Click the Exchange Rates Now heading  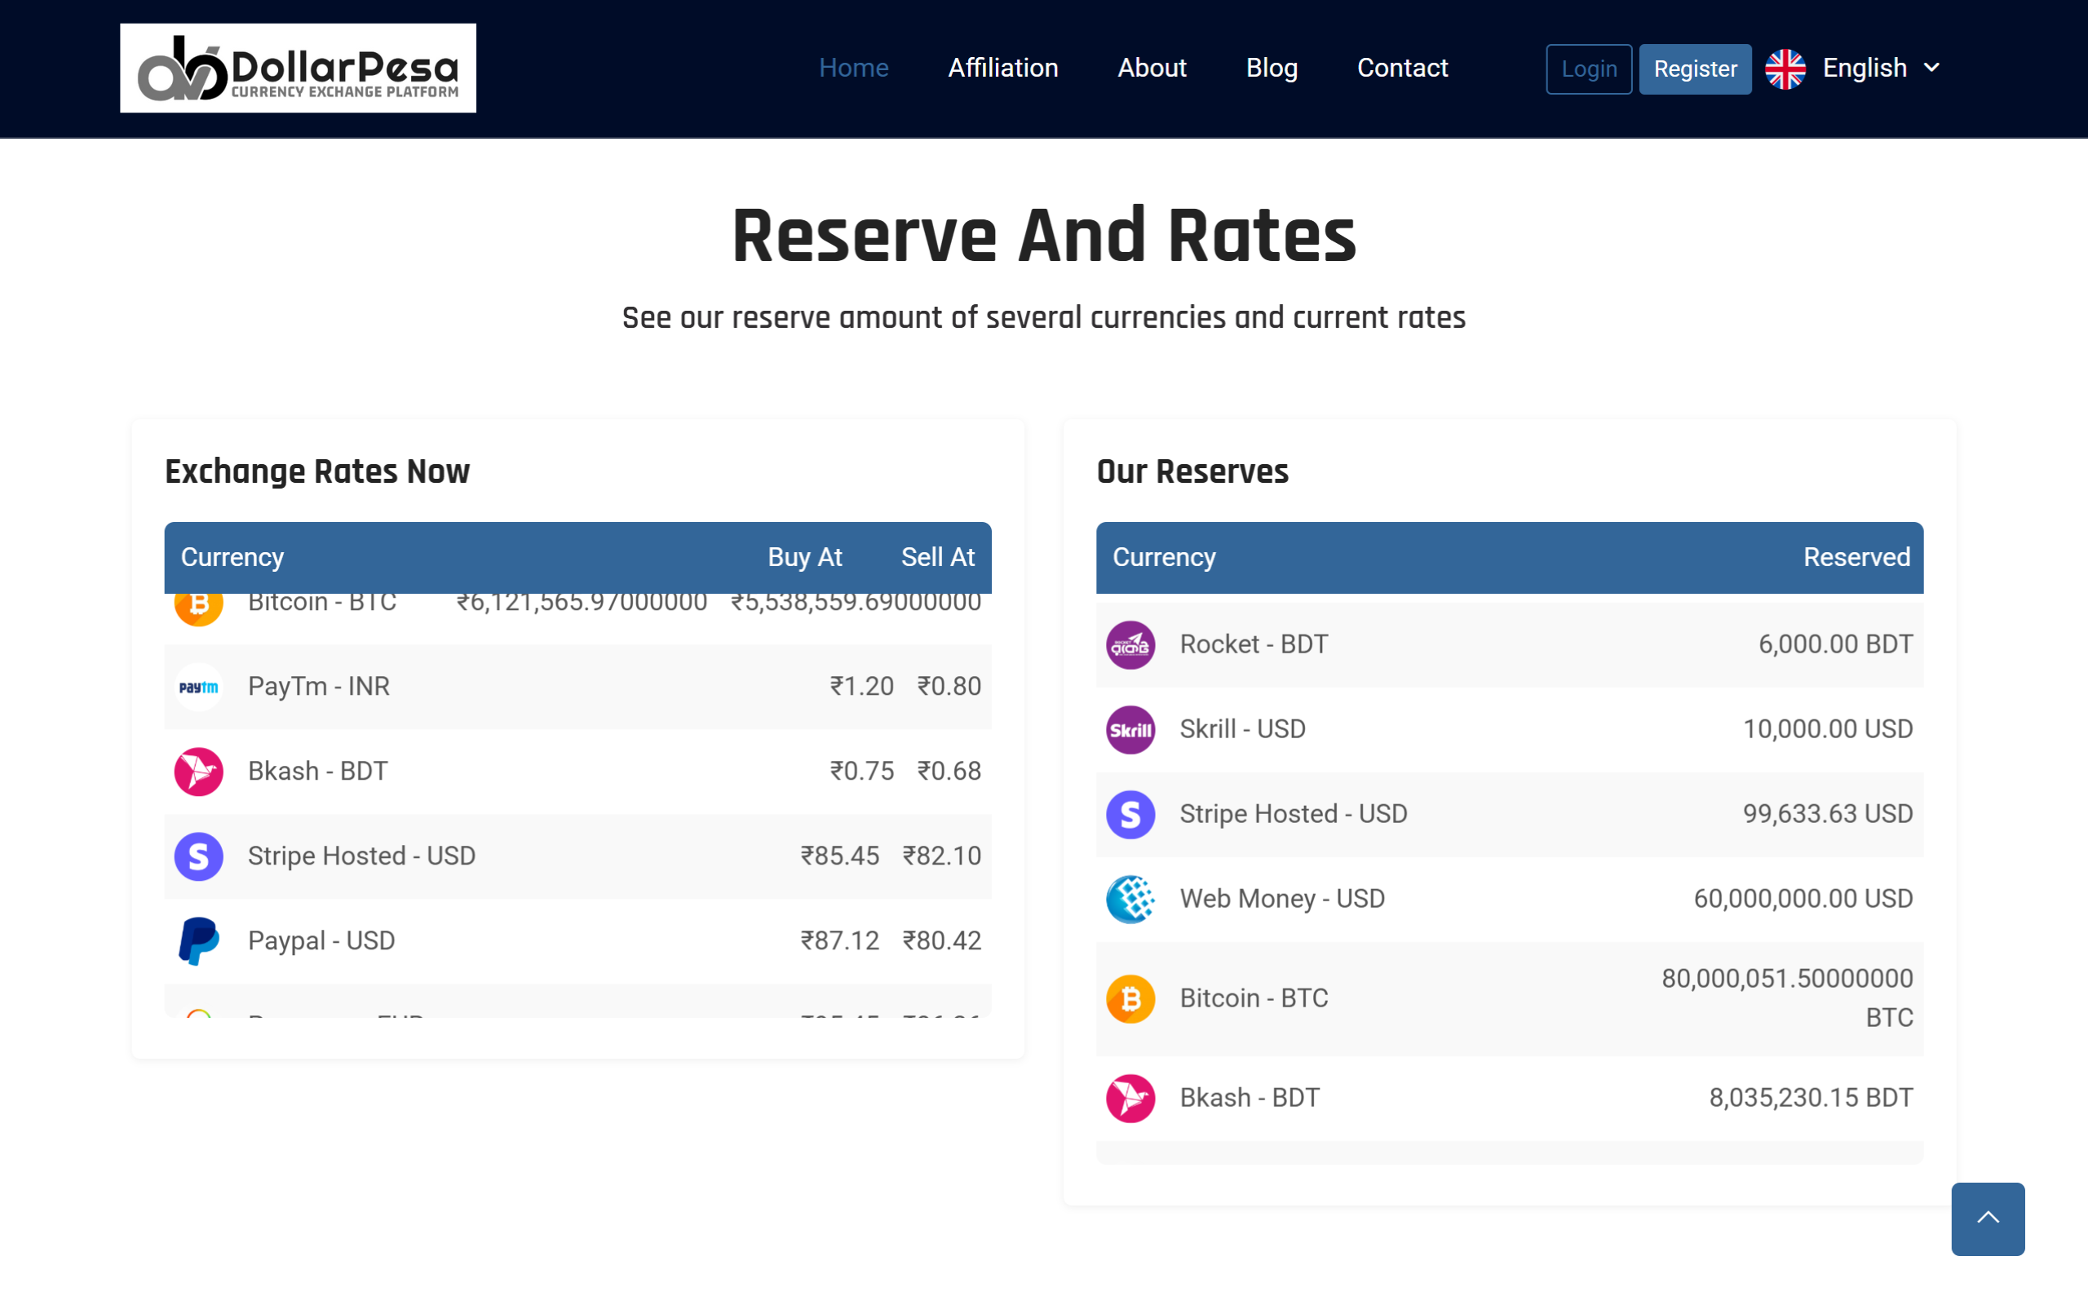(x=316, y=472)
